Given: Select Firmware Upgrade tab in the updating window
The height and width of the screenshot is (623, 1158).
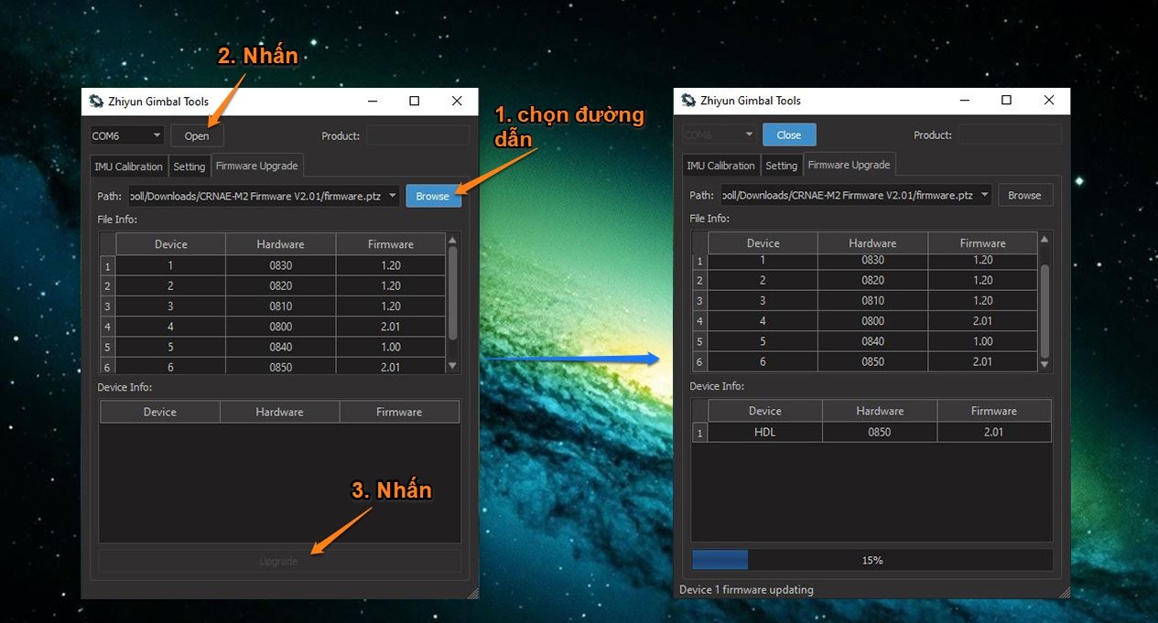Looking at the screenshot, I should tap(850, 165).
